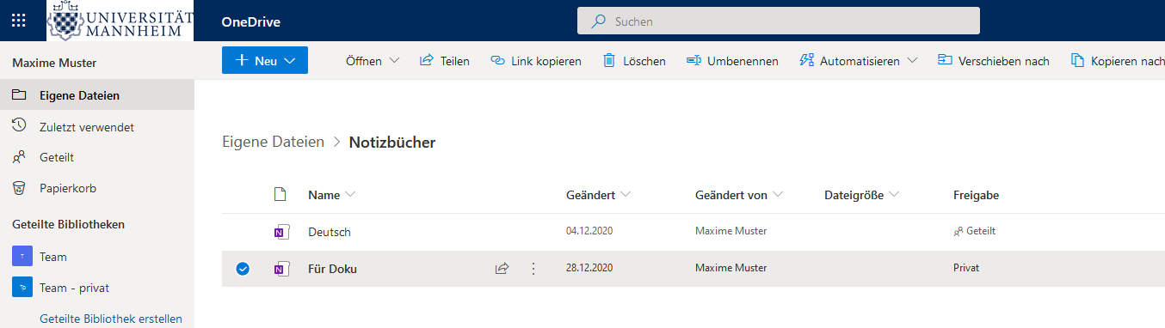Select Umbenennen rename toolbar icon
This screenshot has height=328, width=1165.
(x=693, y=60)
